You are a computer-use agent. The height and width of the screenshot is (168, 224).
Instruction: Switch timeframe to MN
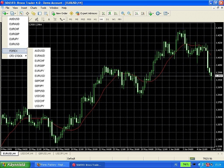pyautogui.click(x=120, y=19)
